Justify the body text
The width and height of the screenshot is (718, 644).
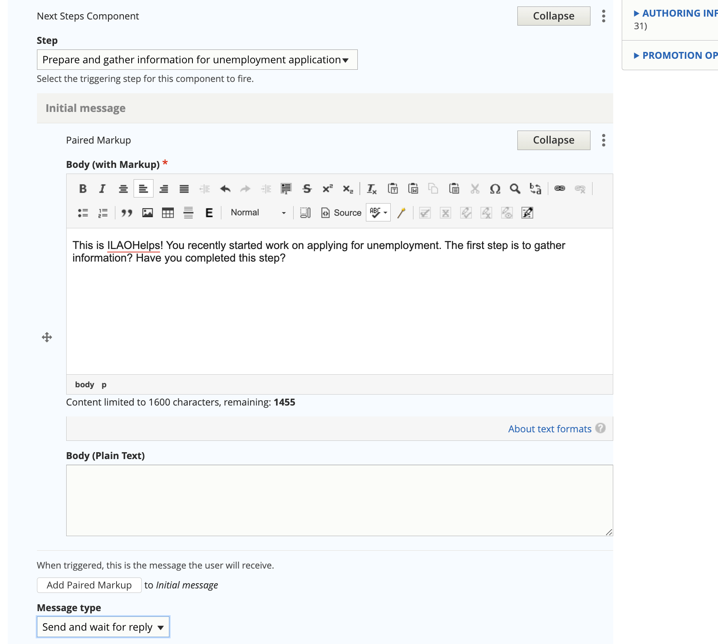click(184, 189)
